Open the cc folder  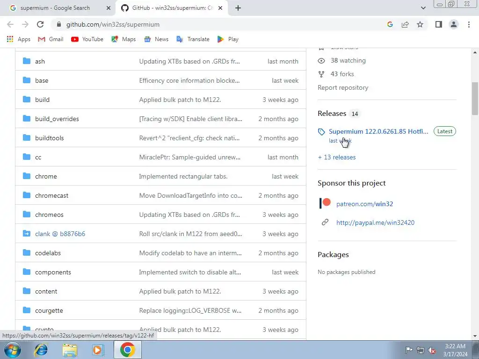point(38,157)
